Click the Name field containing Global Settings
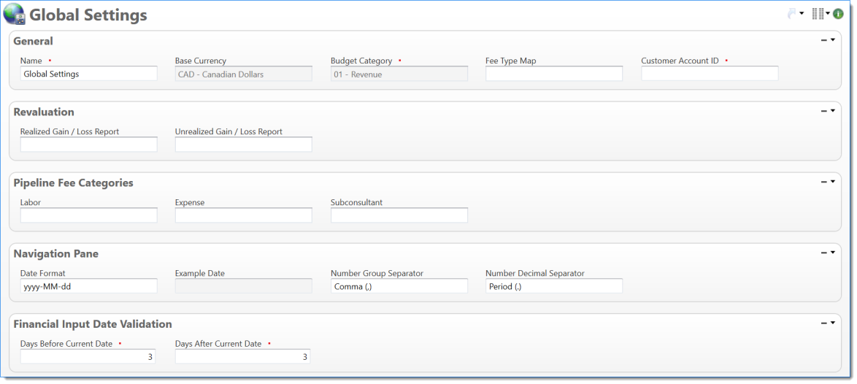Screen dimensions: 857x384 tap(88, 74)
